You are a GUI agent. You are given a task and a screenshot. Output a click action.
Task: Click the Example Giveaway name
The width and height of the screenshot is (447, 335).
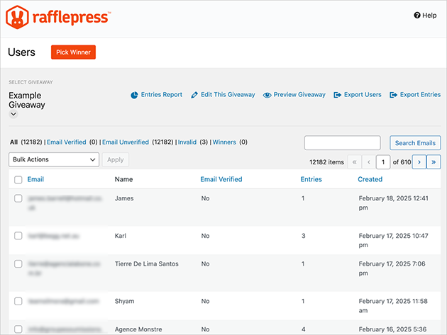(x=27, y=100)
